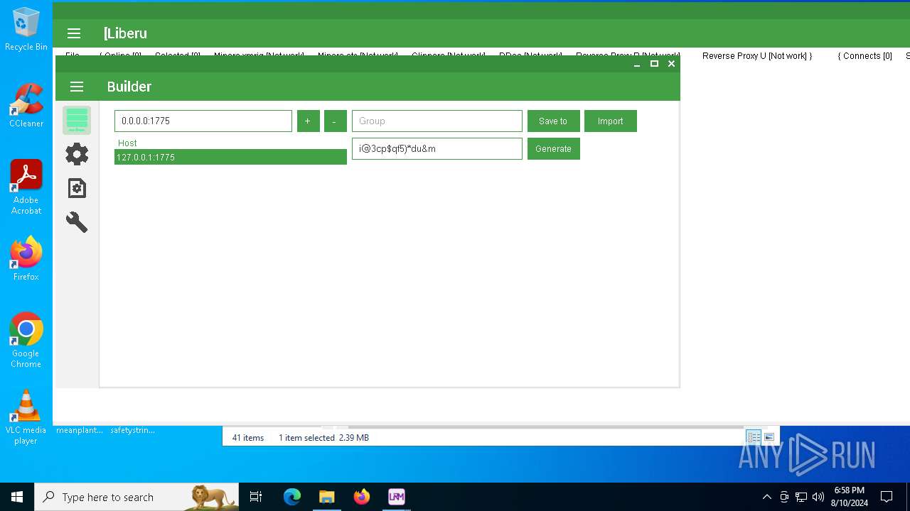Viewport: 910px width, 511px height.
Task: Click the taskbar search box
Action: (136, 497)
